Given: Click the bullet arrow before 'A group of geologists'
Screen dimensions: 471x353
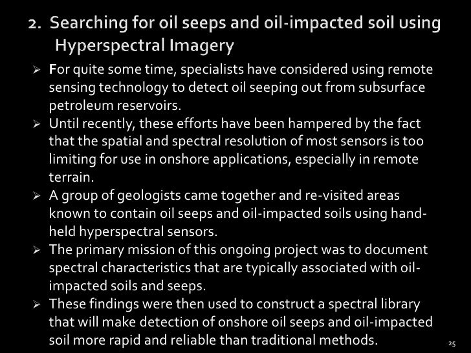Looking at the screenshot, I should point(37,196).
